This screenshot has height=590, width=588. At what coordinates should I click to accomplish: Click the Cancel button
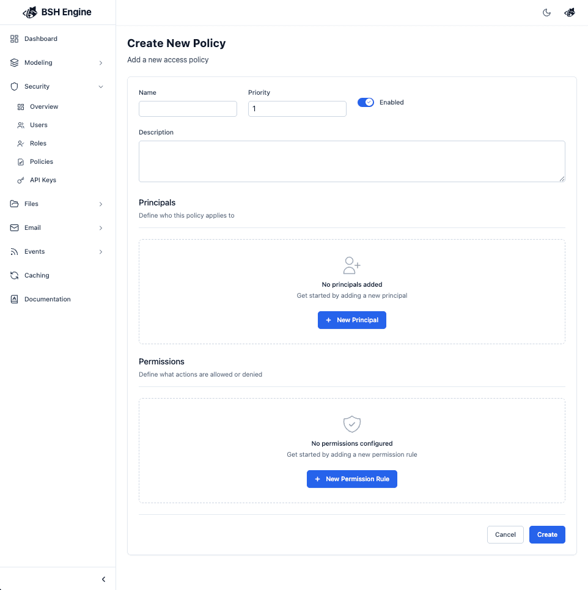(x=505, y=534)
